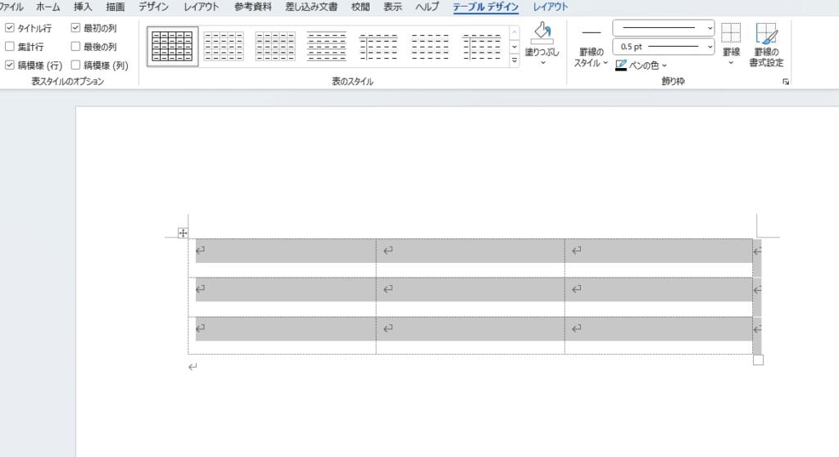Open the 表示 tab

pos(392,7)
